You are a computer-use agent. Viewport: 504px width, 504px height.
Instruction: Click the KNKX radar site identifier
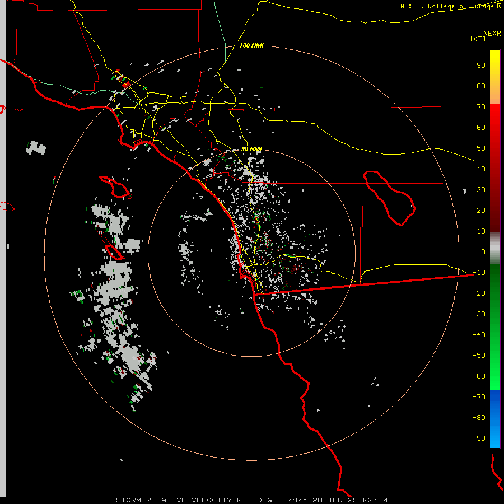tap(297, 500)
